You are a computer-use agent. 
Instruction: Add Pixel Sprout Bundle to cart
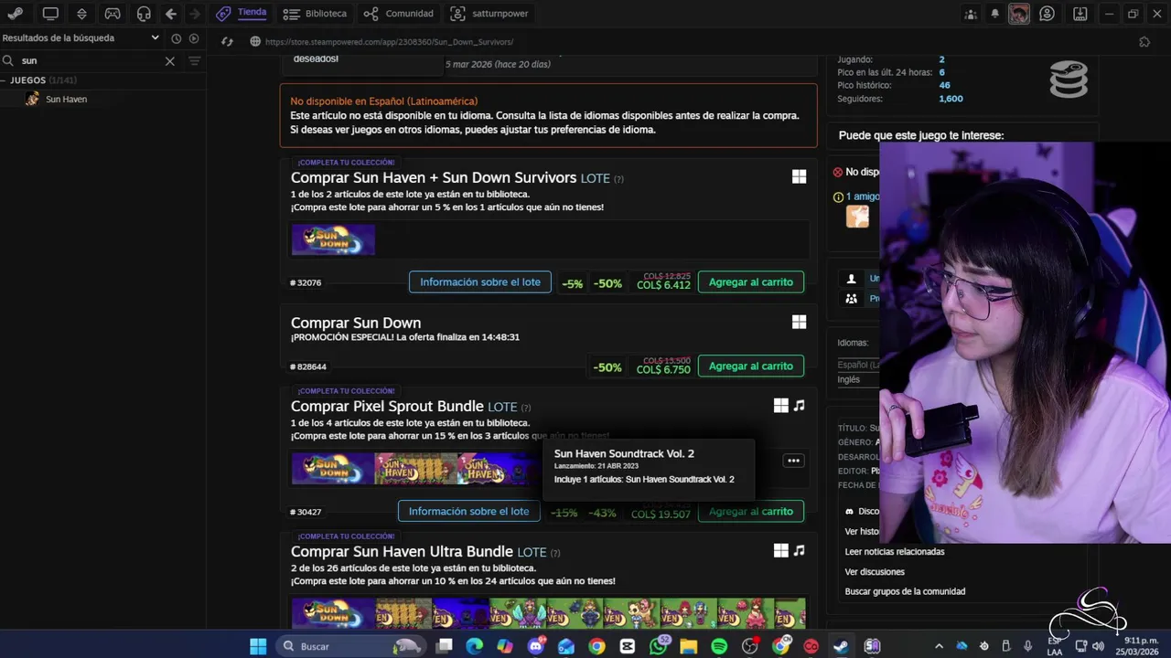point(751,512)
